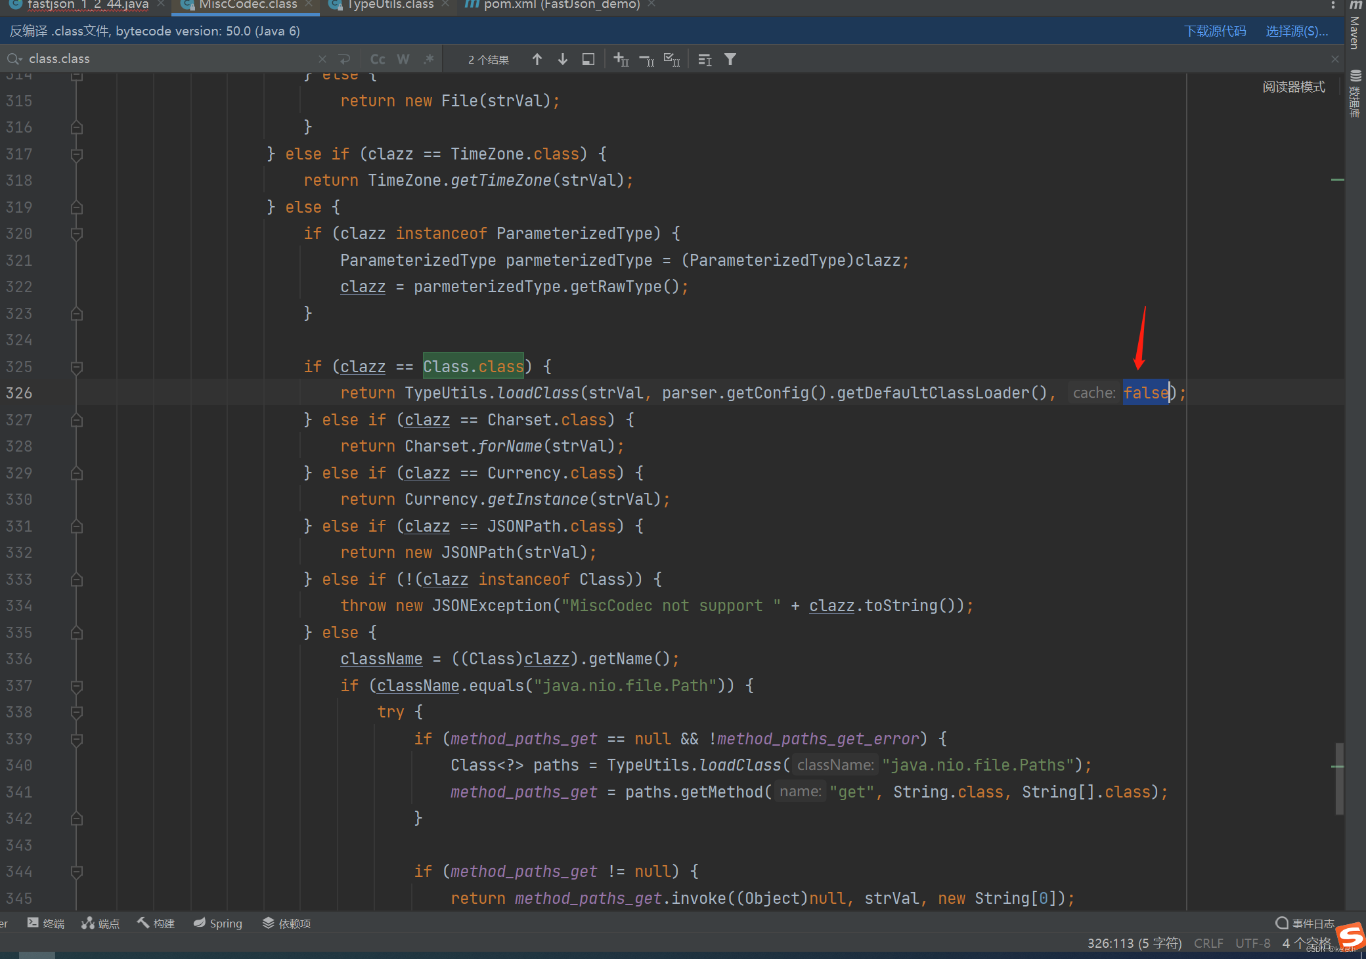This screenshot has width=1366, height=959.
Task: Open the 依赖项 dependencies tool window
Action: 286,924
